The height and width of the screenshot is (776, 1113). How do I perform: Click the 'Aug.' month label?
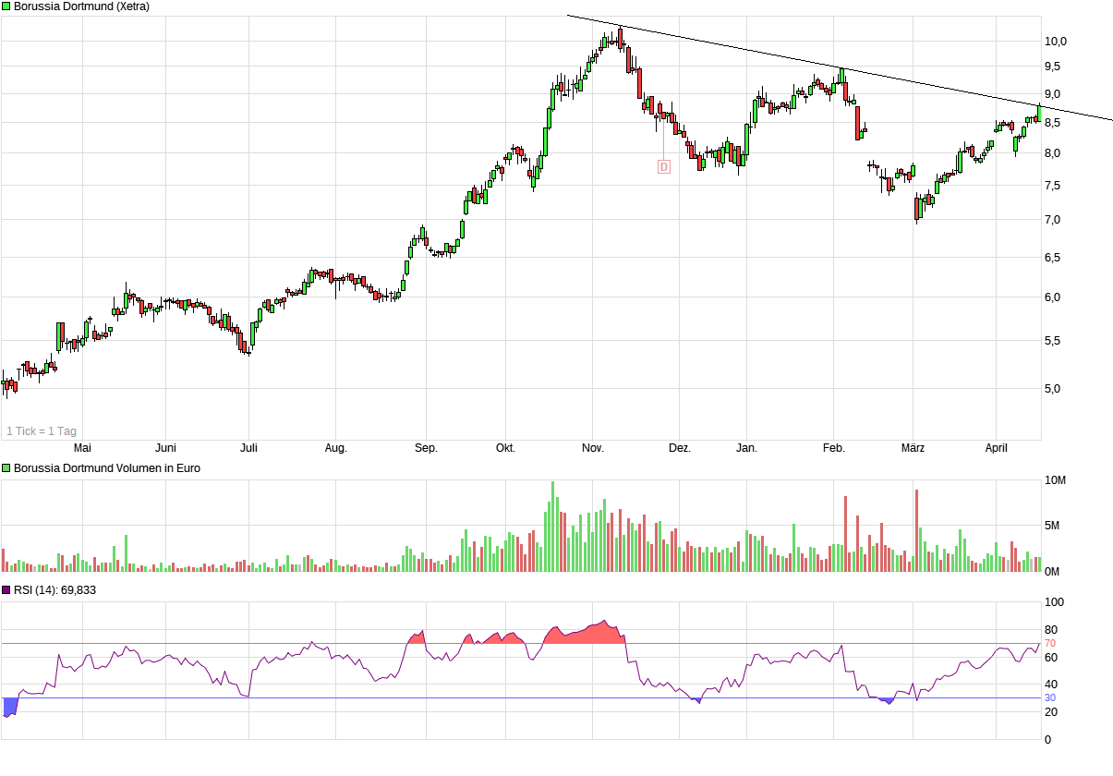tap(336, 448)
